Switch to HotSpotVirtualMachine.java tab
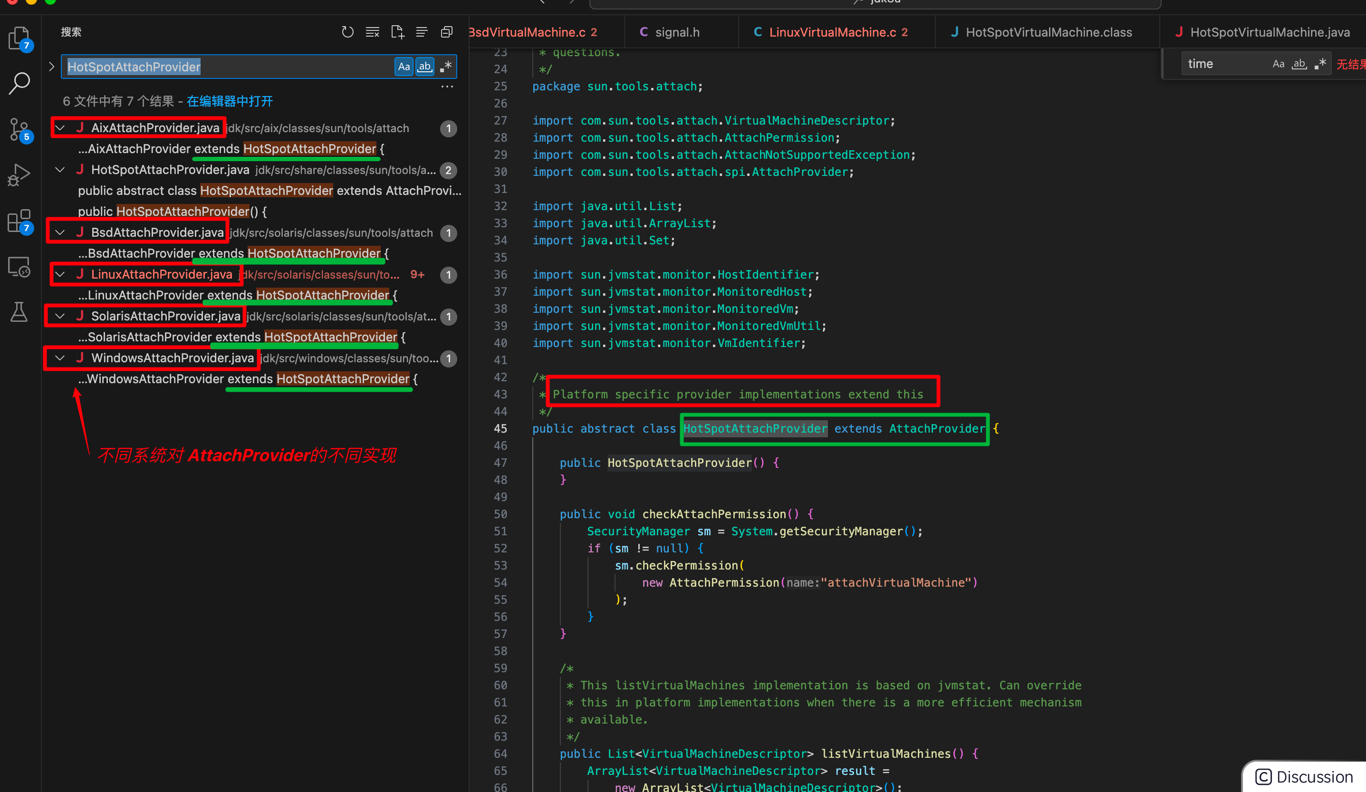Screen dimensions: 1366x792 (x=1263, y=32)
